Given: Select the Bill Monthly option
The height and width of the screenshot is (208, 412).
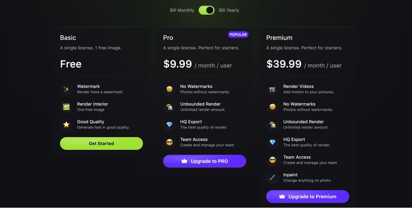Looking at the screenshot, I should (x=182, y=10).
